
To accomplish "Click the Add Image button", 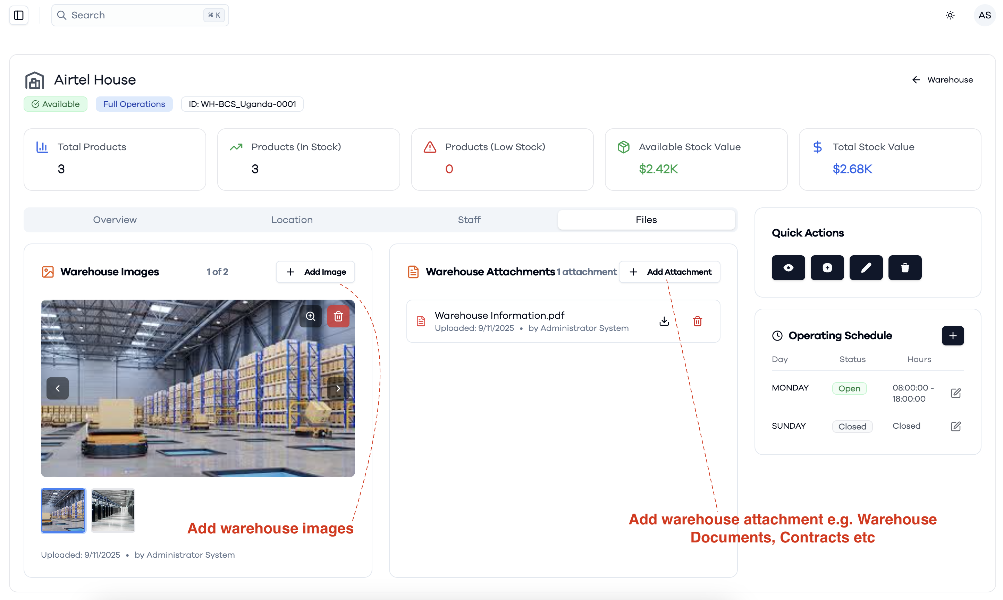I will (x=315, y=272).
